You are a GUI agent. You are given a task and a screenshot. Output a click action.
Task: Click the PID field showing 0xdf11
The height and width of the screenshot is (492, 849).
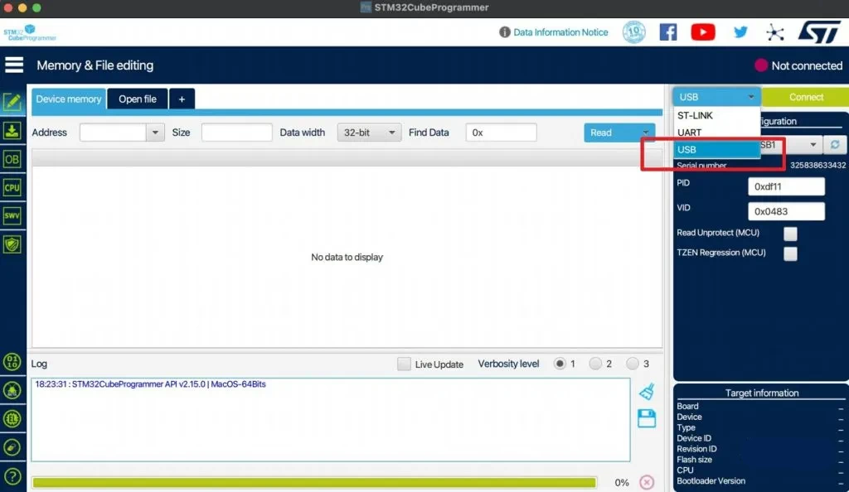[x=786, y=186]
